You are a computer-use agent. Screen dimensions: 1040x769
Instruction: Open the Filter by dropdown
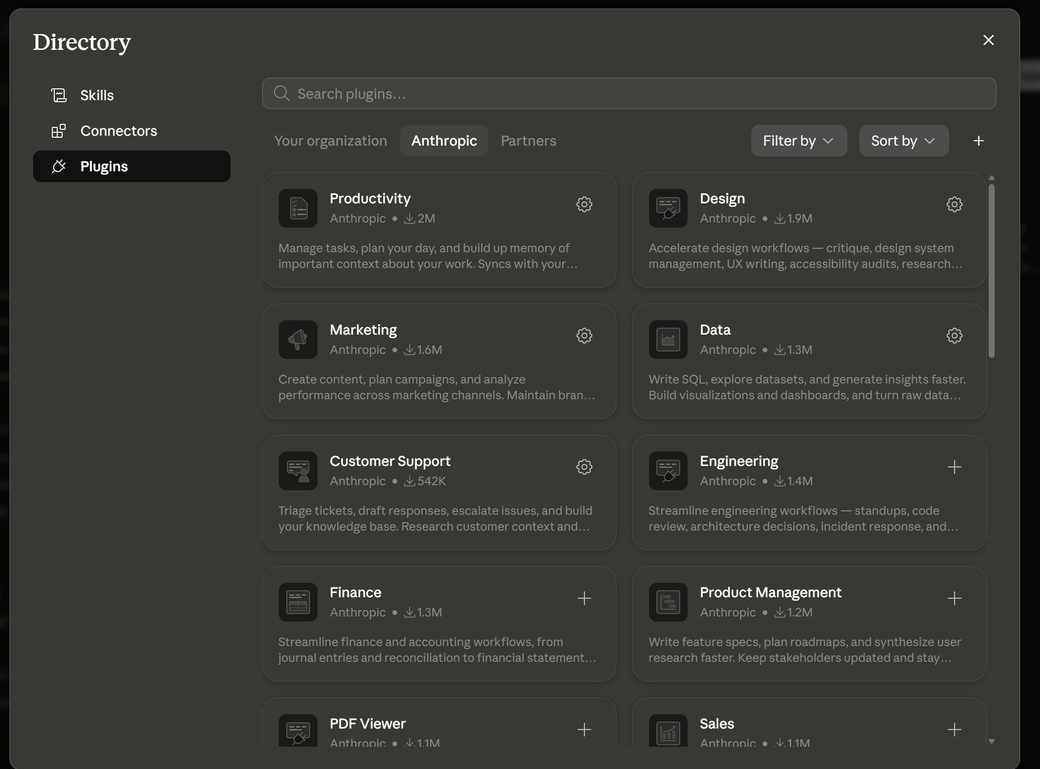pyautogui.click(x=799, y=141)
